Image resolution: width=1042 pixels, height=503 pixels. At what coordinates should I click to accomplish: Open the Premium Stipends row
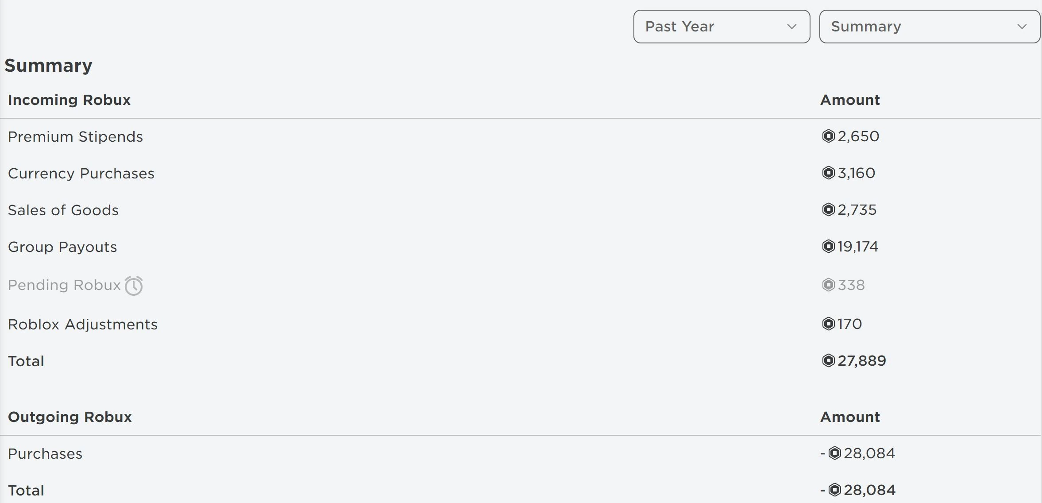tap(75, 137)
